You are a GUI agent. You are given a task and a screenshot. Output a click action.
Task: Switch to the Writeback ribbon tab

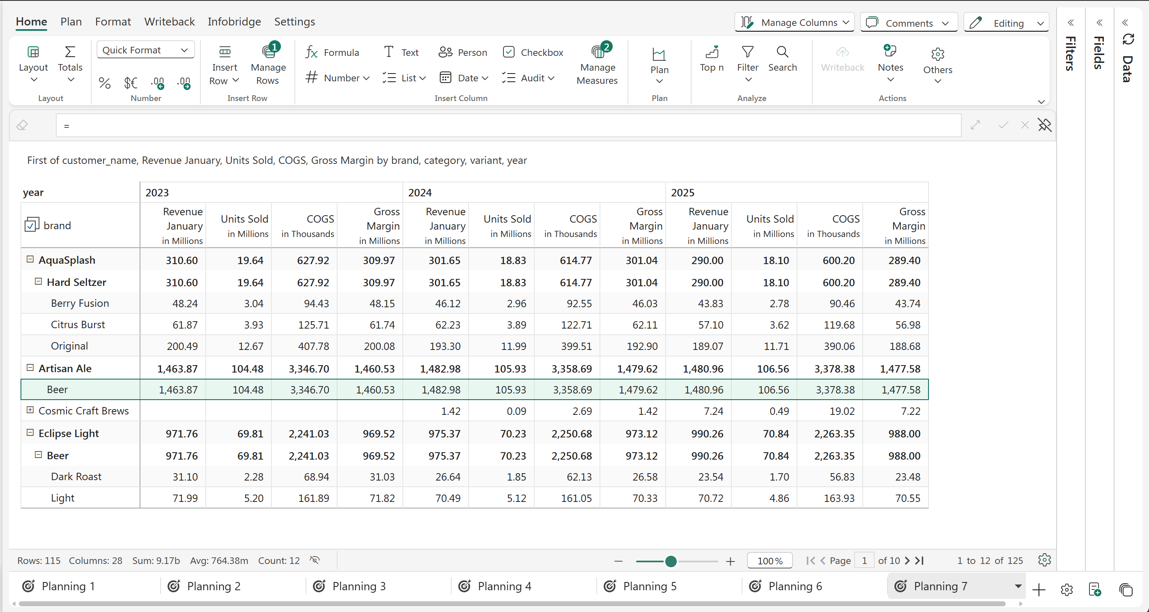click(x=170, y=21)
